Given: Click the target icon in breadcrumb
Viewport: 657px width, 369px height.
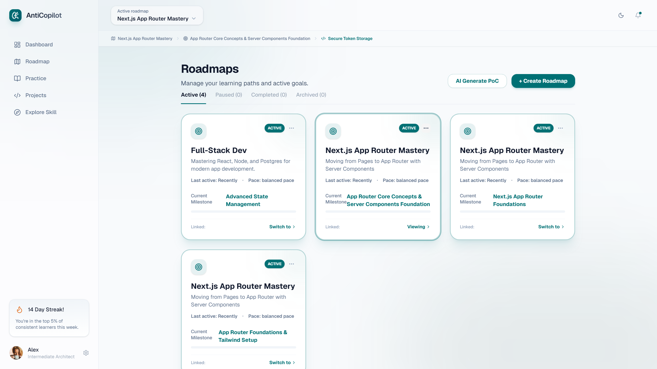Looking at the screenshot, I should 186,38.
